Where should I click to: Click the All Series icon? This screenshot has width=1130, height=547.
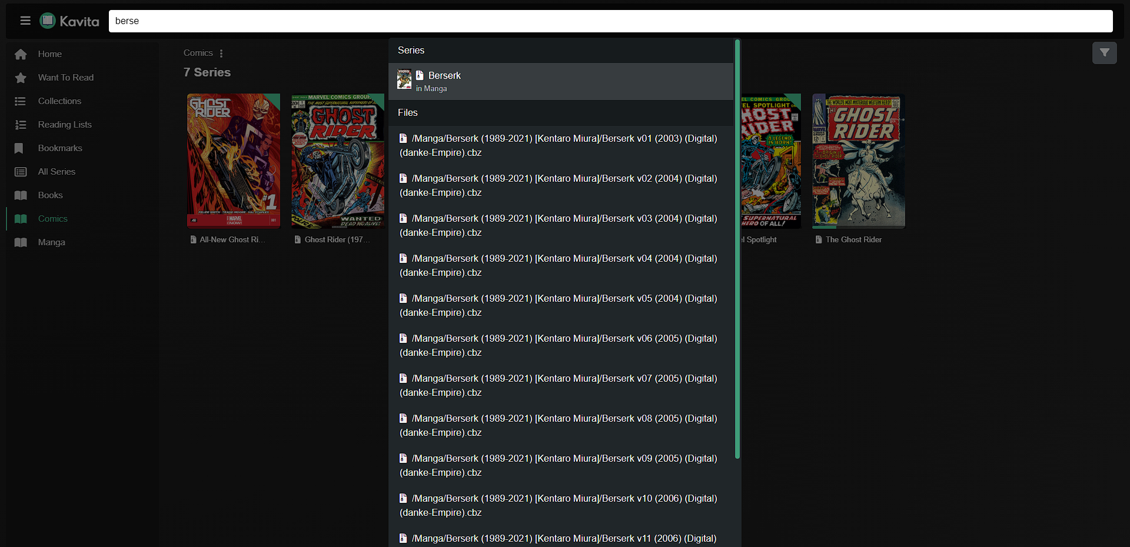21,172
